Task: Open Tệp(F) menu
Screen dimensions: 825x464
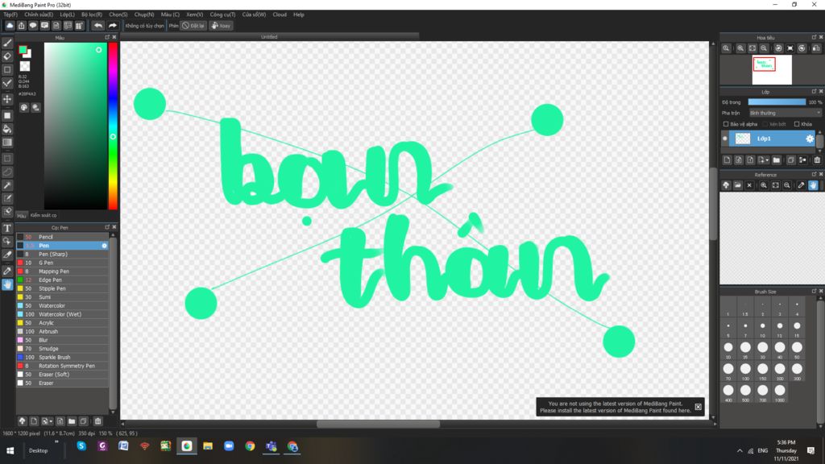Action: tap(10, 14)
